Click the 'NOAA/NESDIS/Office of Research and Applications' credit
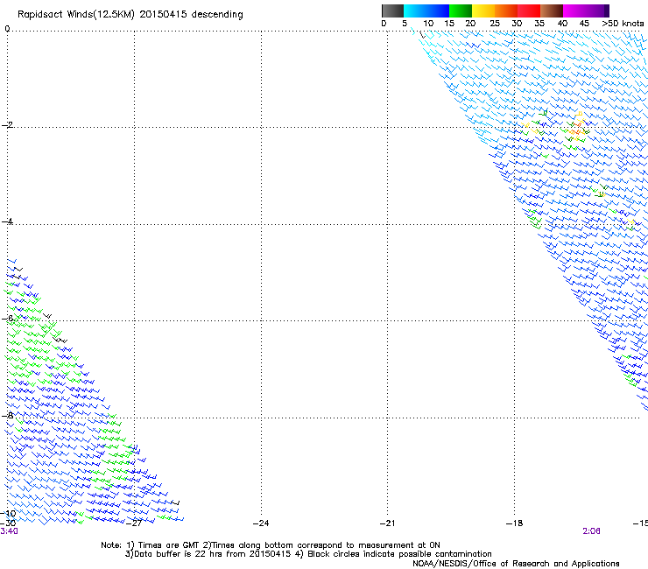Viewport: 648px width, 569px height. click(516, 564)
